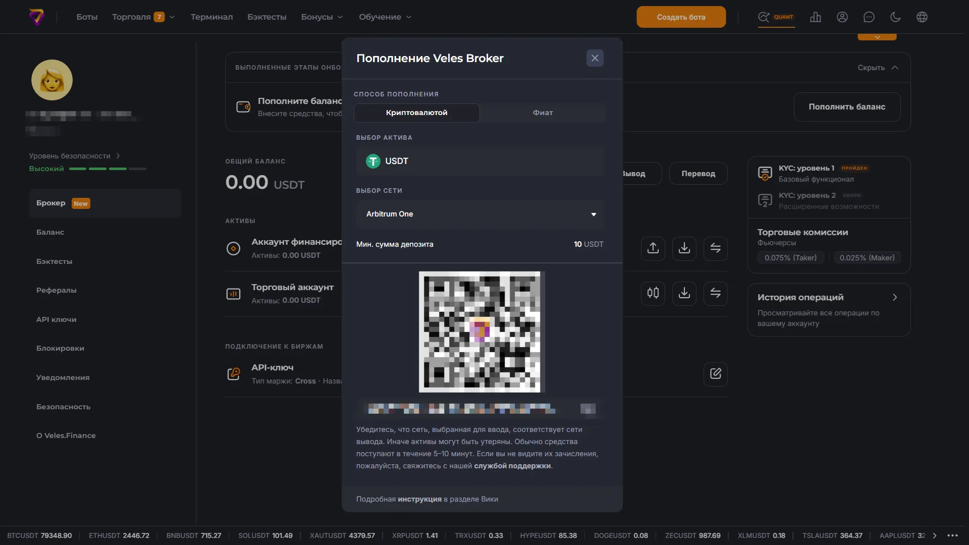Click the trading account chart icon
The height and width of the screenshot is (545, 969).
[x=233, y=294]
